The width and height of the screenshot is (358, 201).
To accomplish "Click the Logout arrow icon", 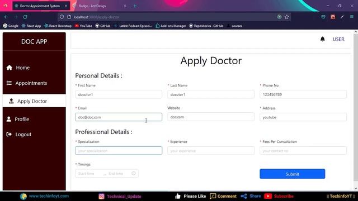I will tap(9, 134).
